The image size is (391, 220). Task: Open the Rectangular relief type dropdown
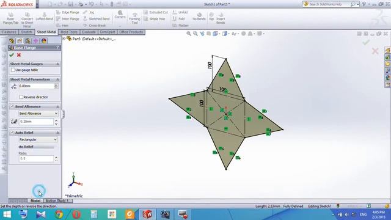click(38, 139)
